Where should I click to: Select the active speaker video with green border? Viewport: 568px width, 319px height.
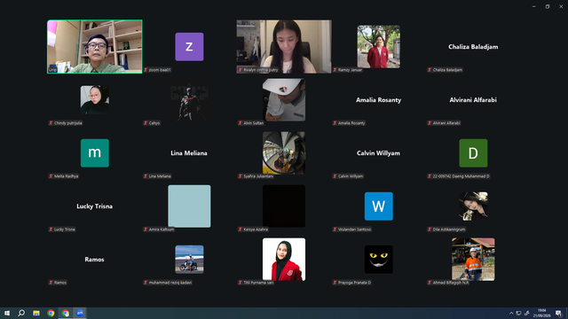pos(95,47)
